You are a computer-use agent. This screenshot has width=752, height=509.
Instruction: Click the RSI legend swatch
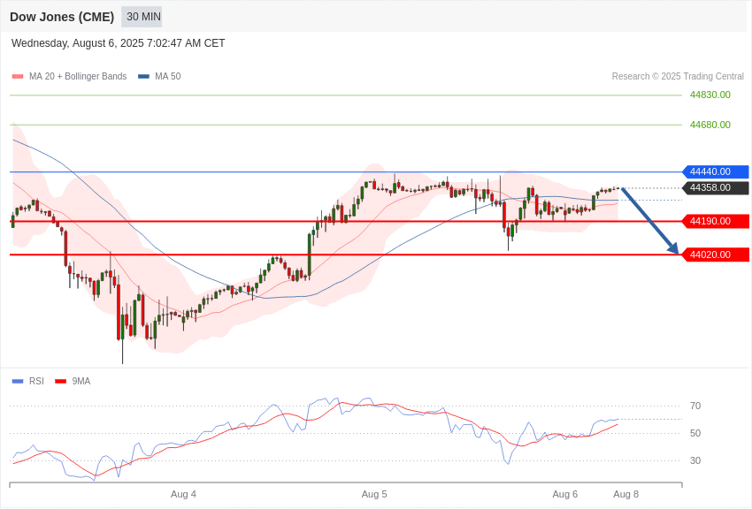(18, 381)
